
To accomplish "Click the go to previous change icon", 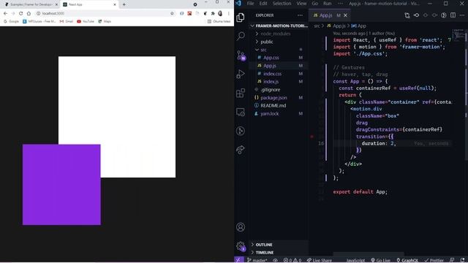I will click(416, 15).
